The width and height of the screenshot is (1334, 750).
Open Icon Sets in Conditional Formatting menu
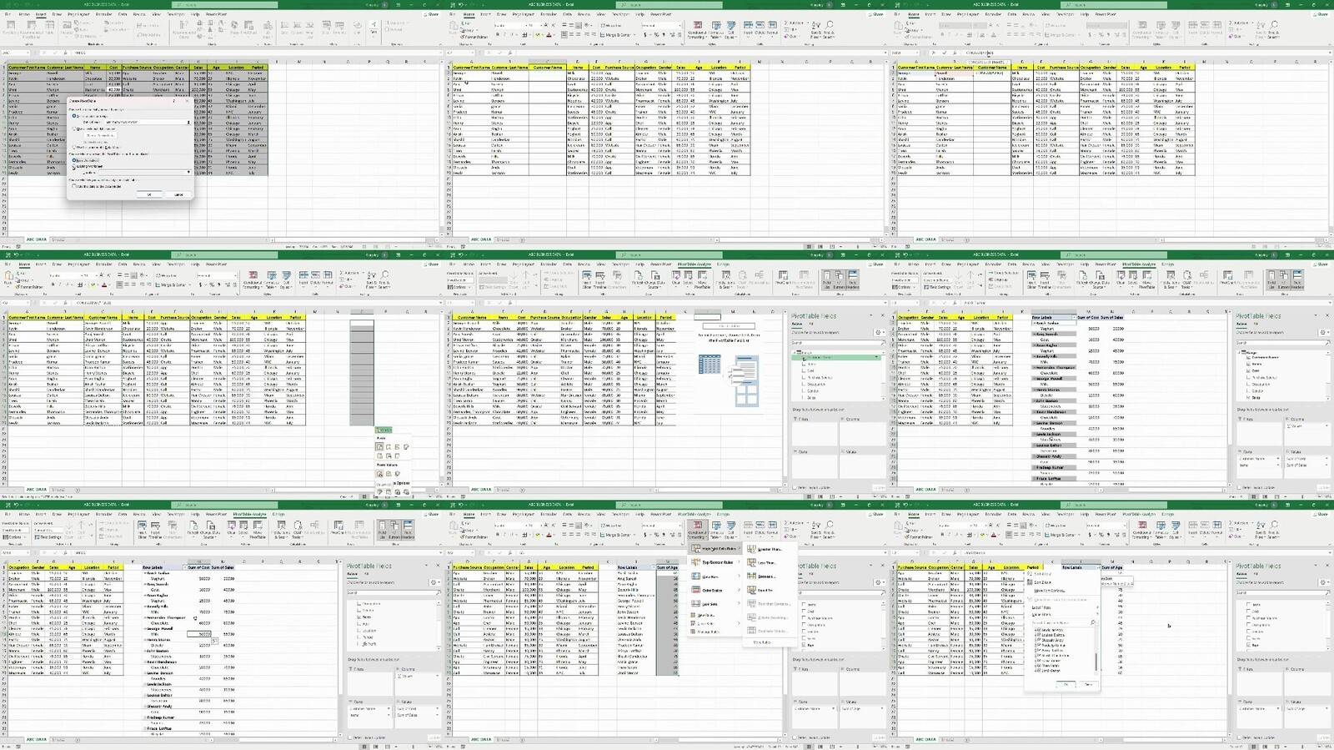[x=710, y=604]
